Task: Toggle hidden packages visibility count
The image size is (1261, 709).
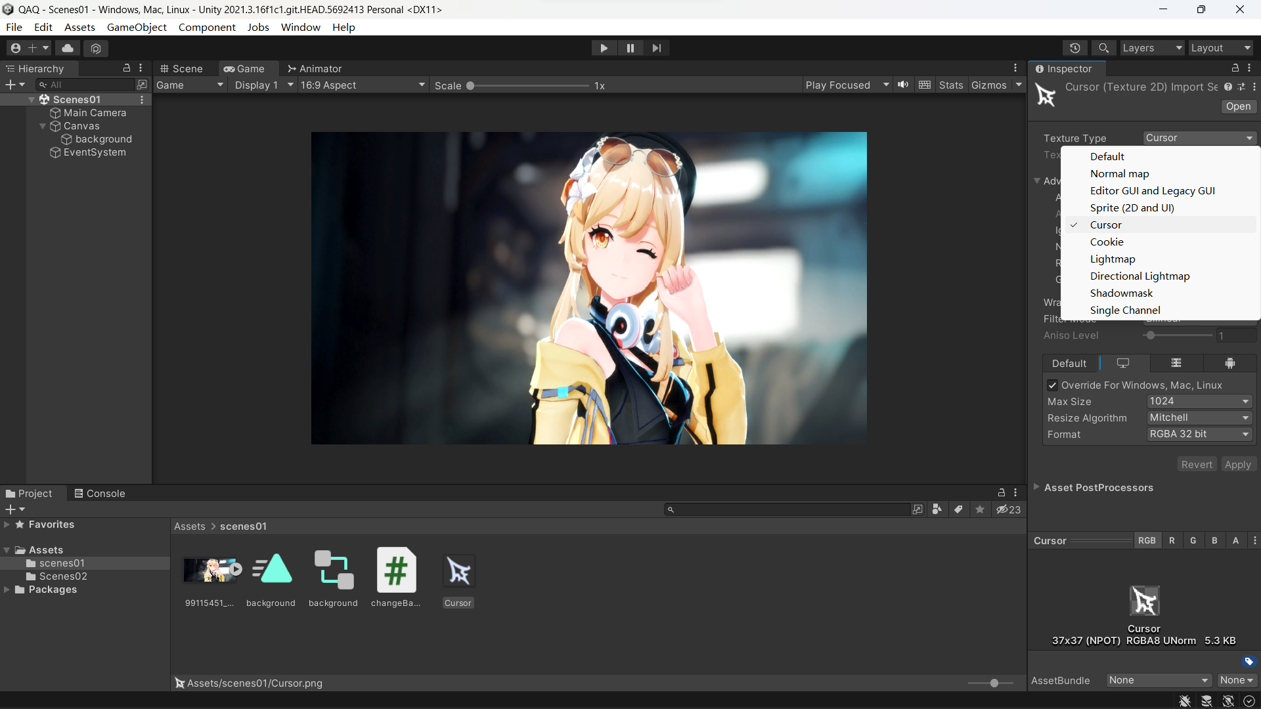Action: [1009, 509]
